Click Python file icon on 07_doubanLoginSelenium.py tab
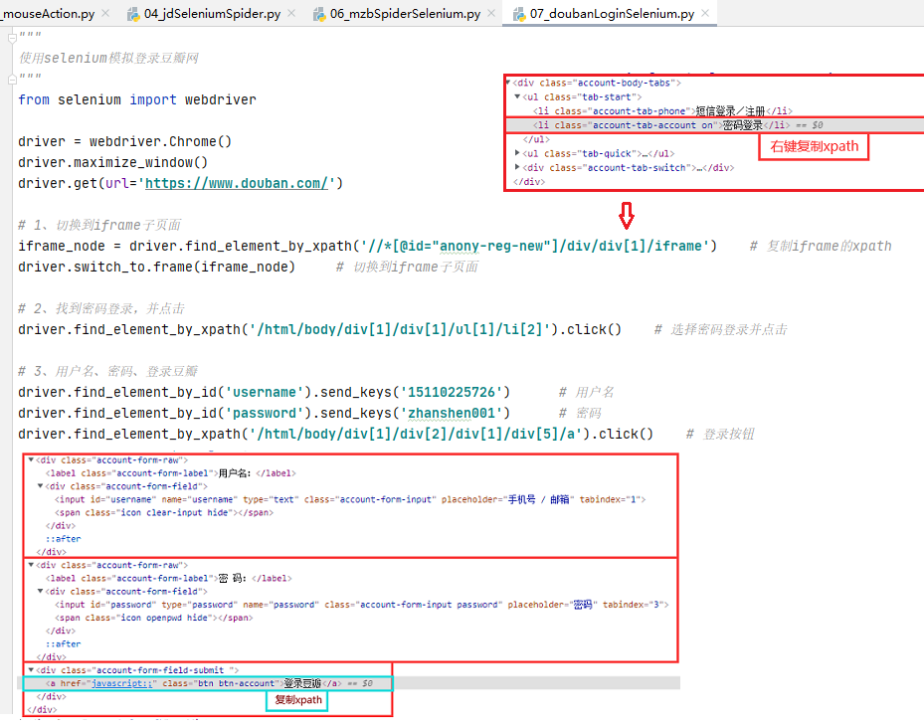The image size is (924, 725). click(519, 14)
